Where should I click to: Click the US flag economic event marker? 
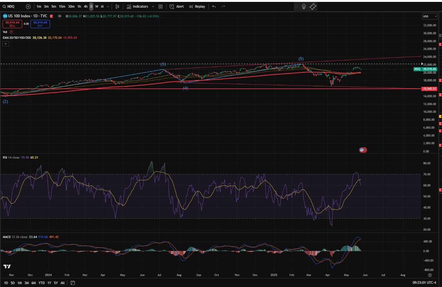[x=362, y=150]
